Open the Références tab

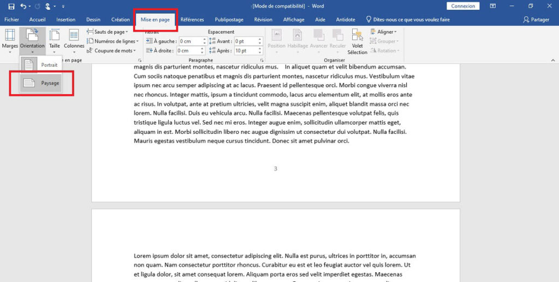[192, 20]
